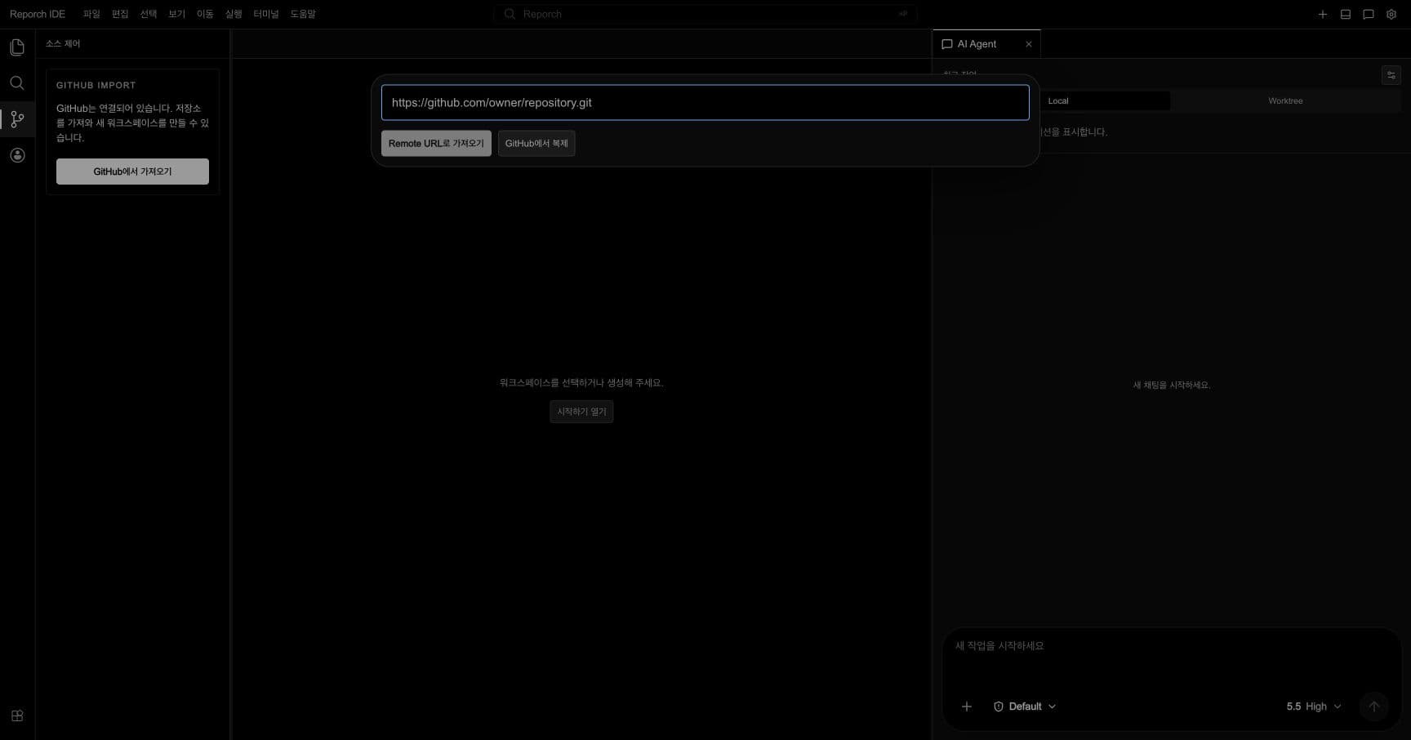Focus the repository URL input field
Screen dimensions: 1411x740
705,103
